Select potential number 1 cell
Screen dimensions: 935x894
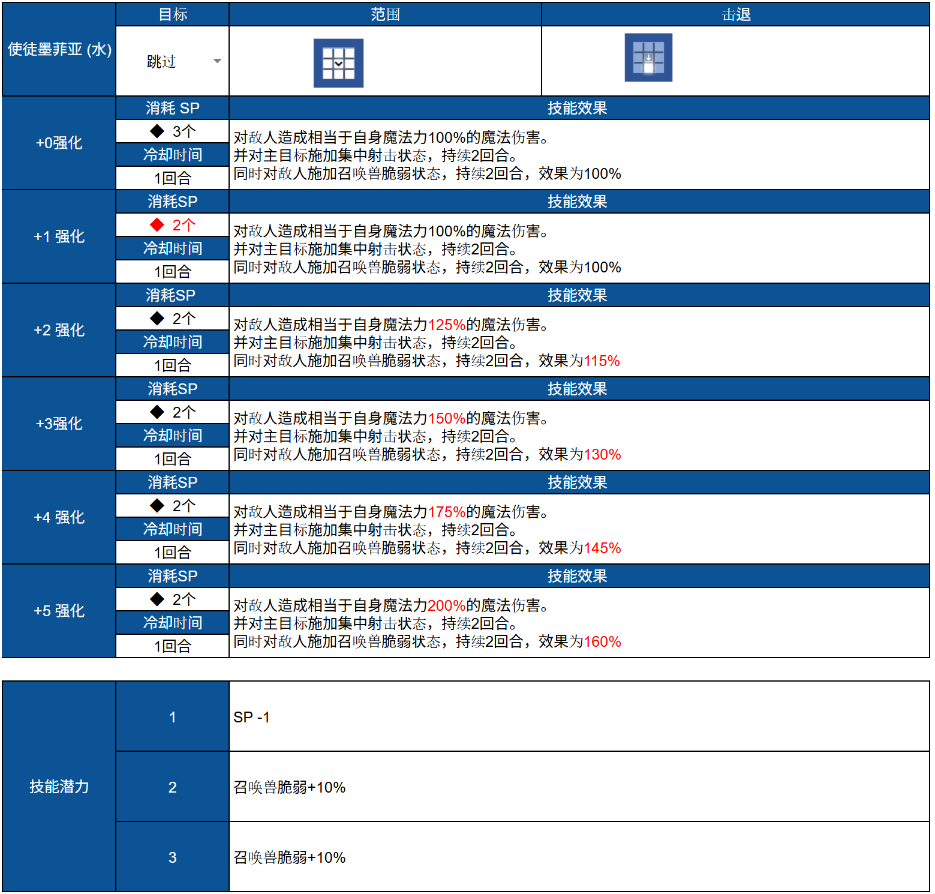click(x=173, y=717)
